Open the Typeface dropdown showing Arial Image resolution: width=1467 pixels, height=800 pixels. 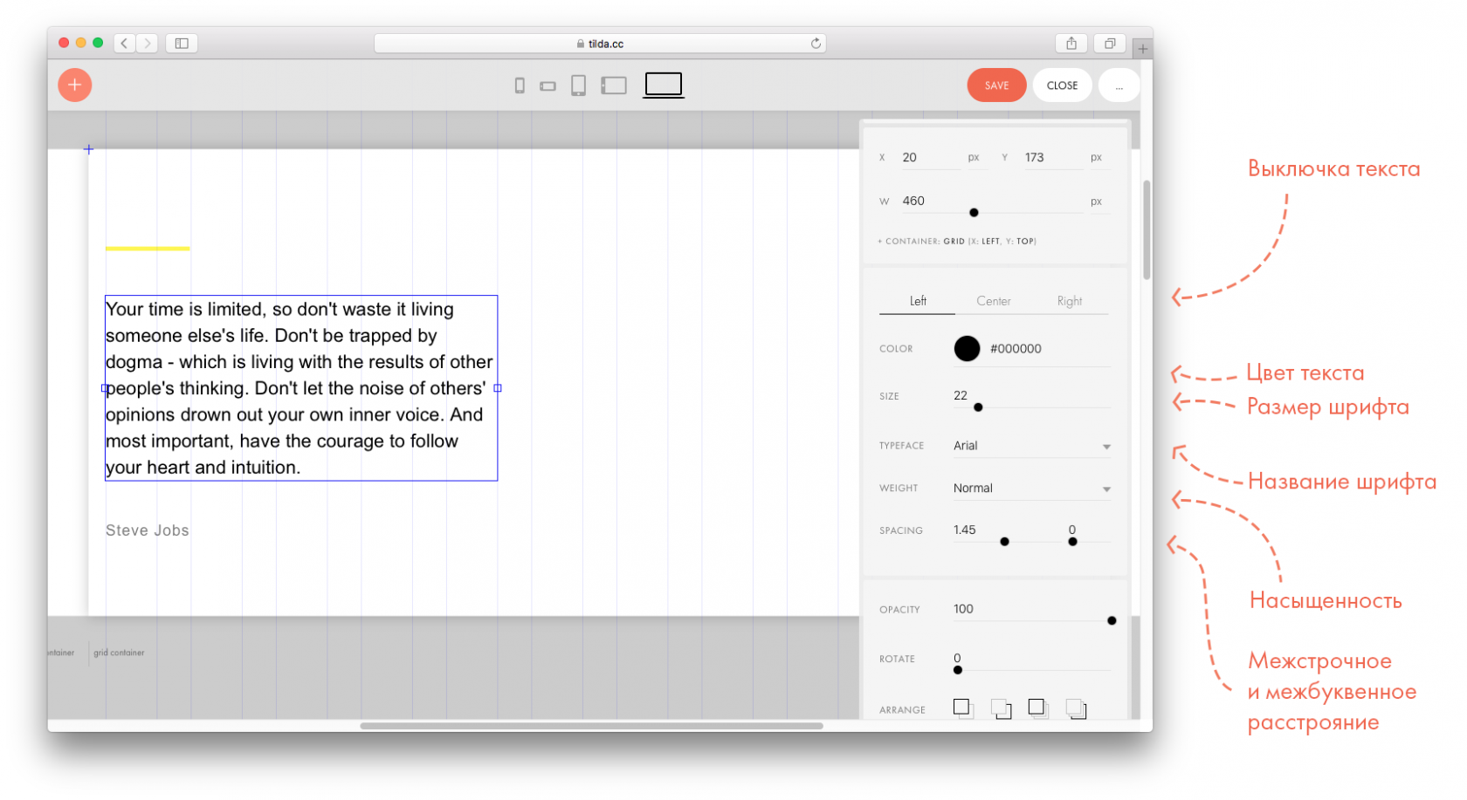1030,446
